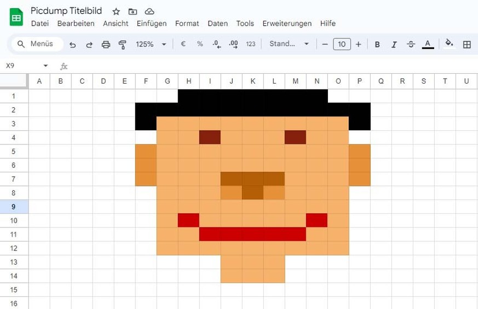Screen dimensions: 478x309
Task: Format as percent
Action: 200,44
